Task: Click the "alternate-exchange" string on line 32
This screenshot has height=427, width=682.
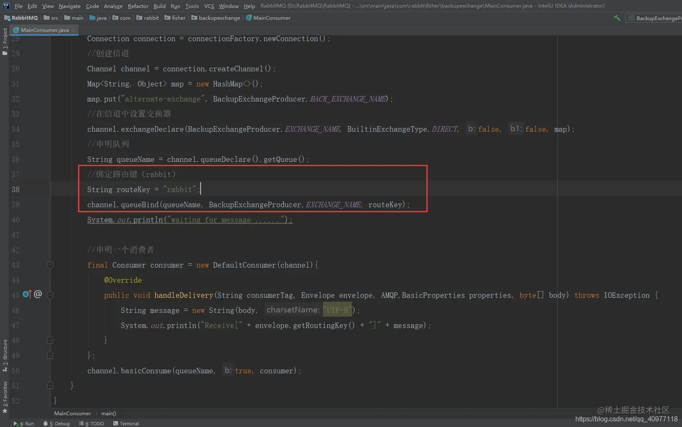Action: tap(163, 99)
